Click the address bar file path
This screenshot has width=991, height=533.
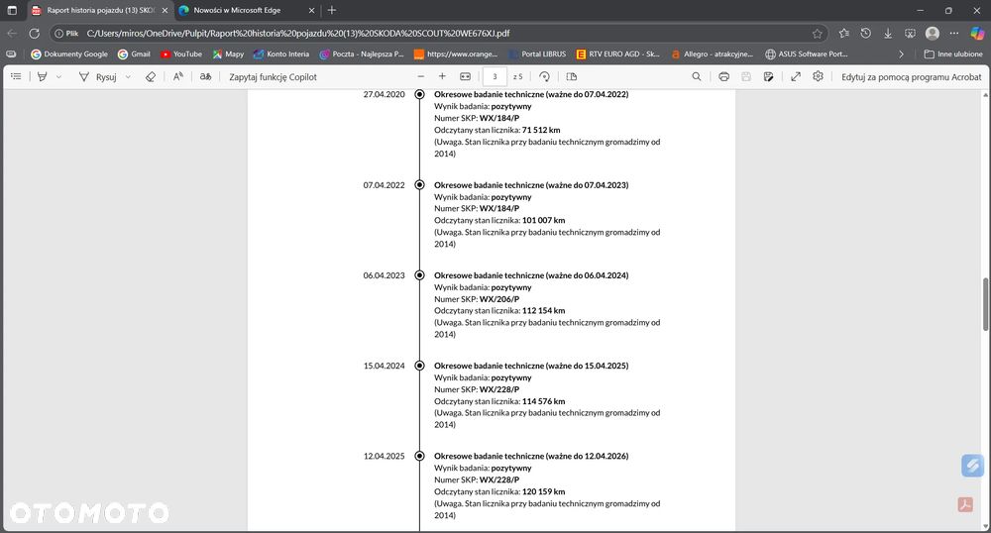297,34
